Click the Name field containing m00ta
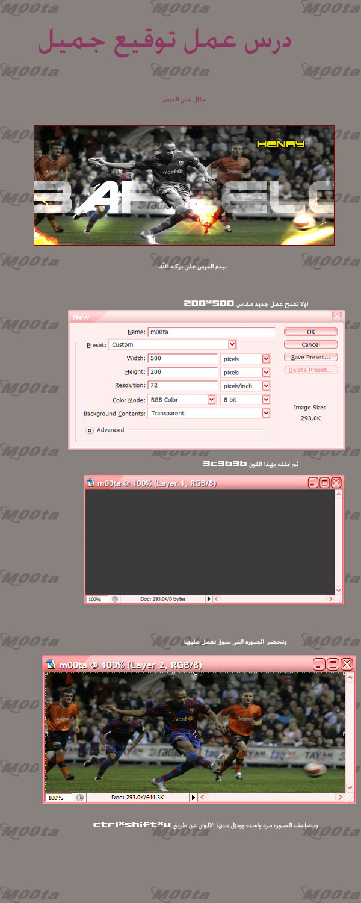Image resolution: width=361 pixels, height=903 pixels. point(211,332)
